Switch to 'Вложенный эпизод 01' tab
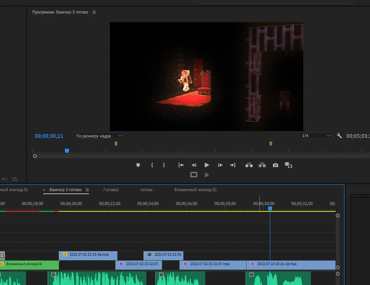Image resolution: width=370 pixels, height=285 pixels. click(x=14, y=190)
